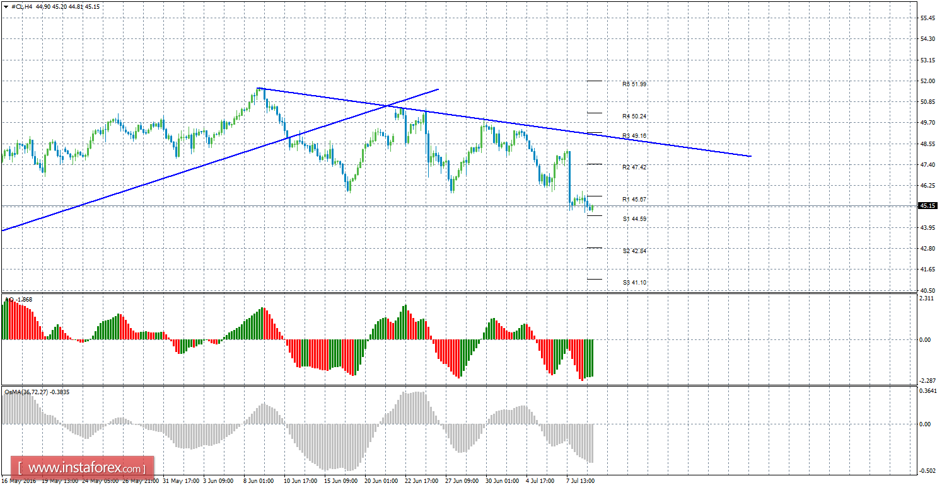Viewport: 942px width, 488px height.
Task: Select the R4 50.24 pivot label
Action: point(634,116)
